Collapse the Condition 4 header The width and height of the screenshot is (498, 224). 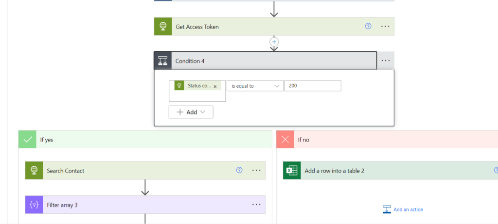tap(272, 61)
